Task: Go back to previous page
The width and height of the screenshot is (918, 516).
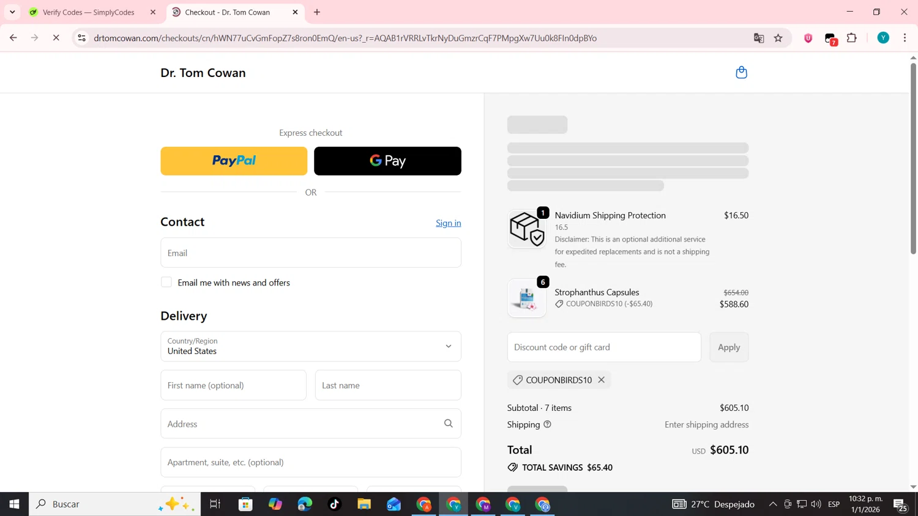Action: (13, 38)
